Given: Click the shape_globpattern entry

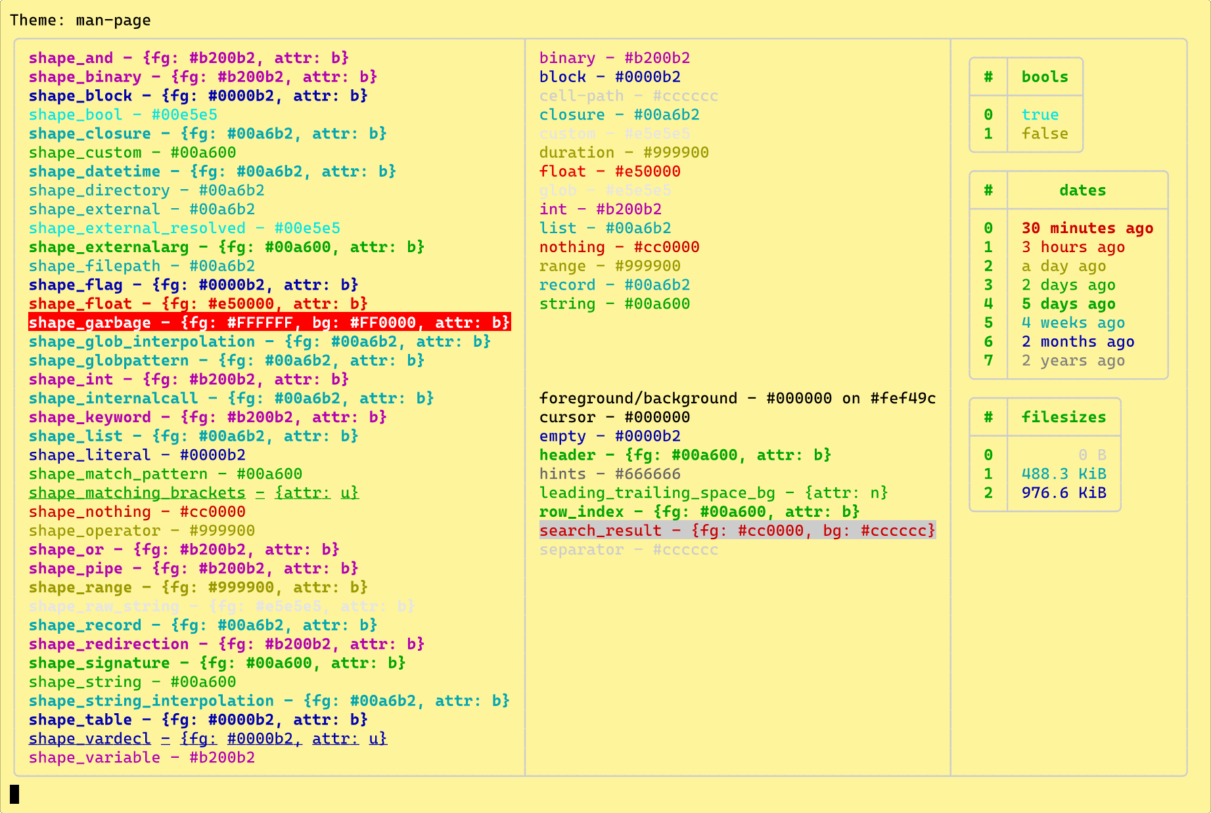Looking at the screenshot, I should (x=227, y=361).
